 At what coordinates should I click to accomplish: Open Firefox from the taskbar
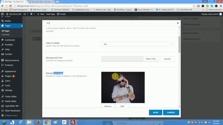[38, 122]
